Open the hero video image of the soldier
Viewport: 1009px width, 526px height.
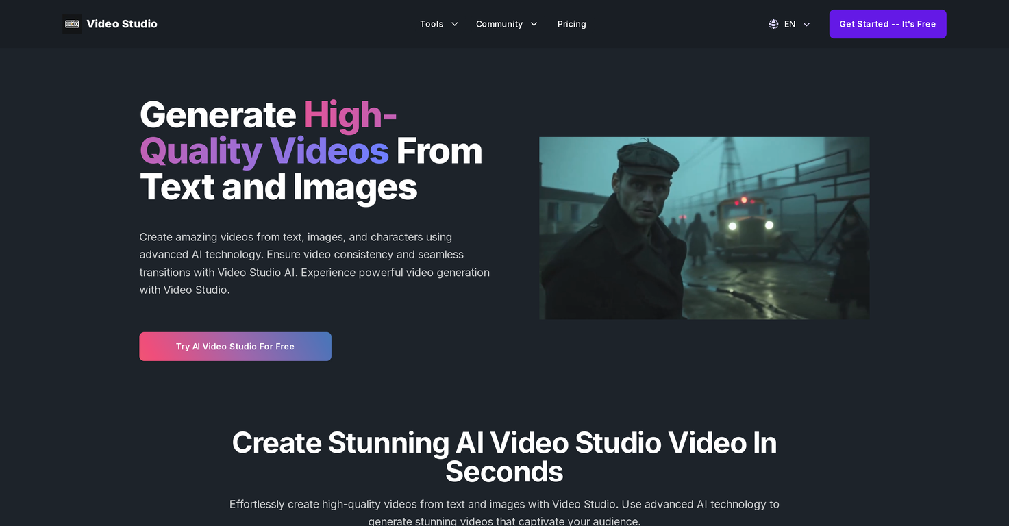click(x=703, y=227)
